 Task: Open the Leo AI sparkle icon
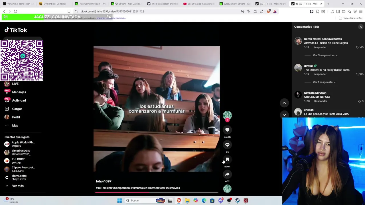tap(349, 11)
